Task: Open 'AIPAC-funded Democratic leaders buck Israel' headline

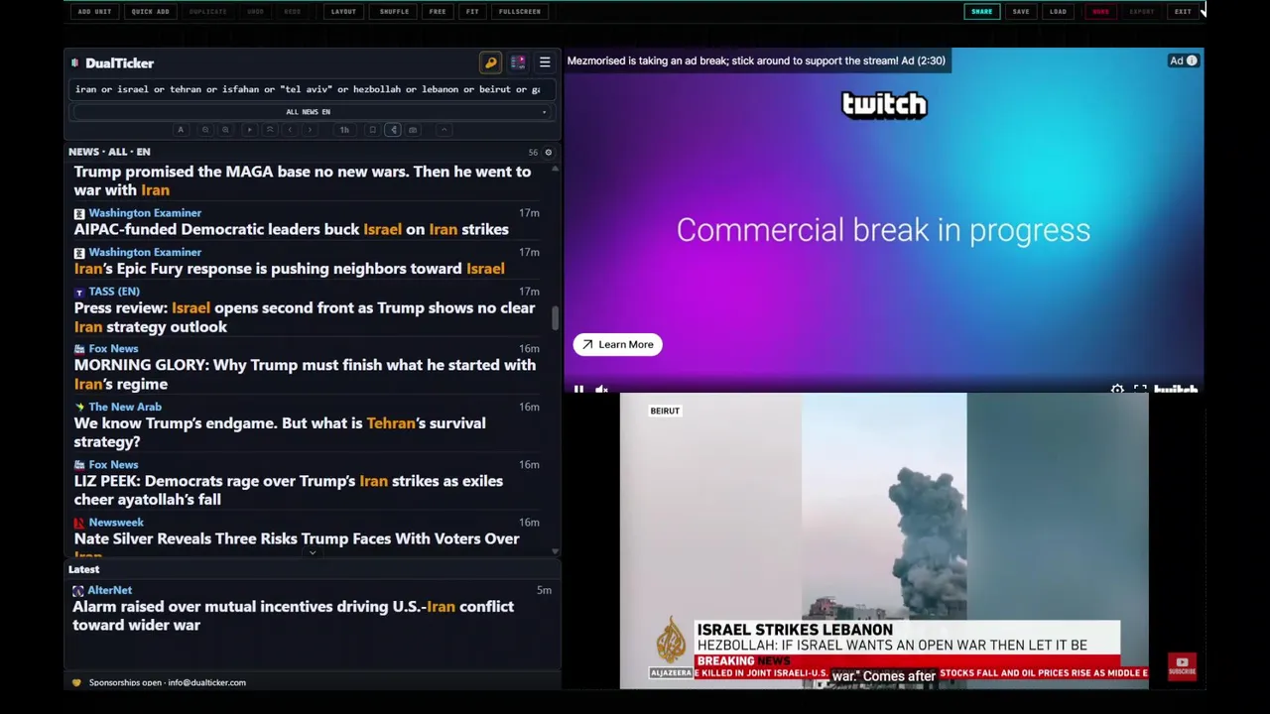Action: pos(292,229)
